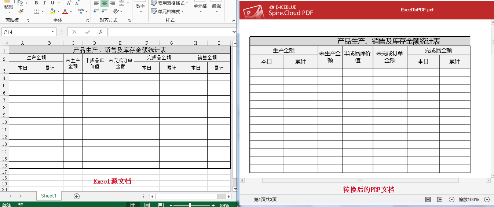Confirm formula entry checkmark
This screenshot has width=494, height=207.
click(x=88, y=32)
